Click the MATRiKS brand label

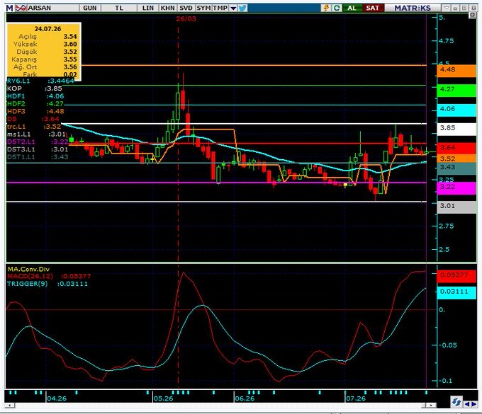413,8
